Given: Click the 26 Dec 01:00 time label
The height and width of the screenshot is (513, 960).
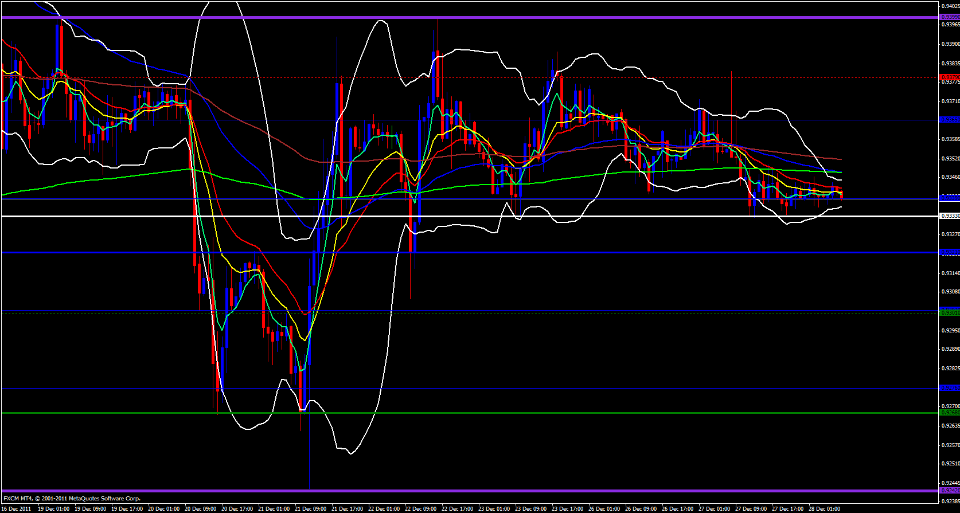Looking at the screenshot, I should point(604,508).
